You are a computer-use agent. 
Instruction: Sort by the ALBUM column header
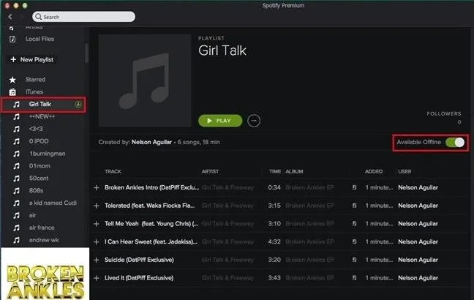[x=294, y=171]
